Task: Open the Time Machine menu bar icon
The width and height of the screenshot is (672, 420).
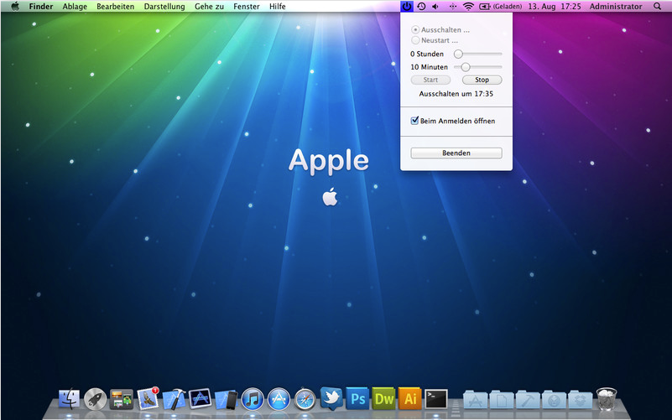Action: pyautogui.click(x=421, y=7)
